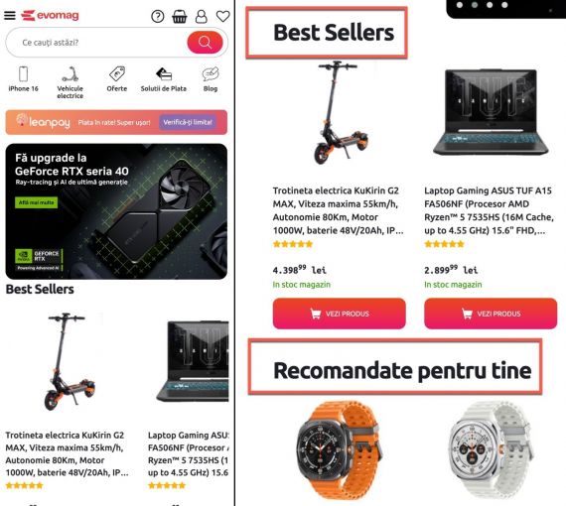The image size is (566, 506).
Task: Open the user account icon
Action: [201, 16]
